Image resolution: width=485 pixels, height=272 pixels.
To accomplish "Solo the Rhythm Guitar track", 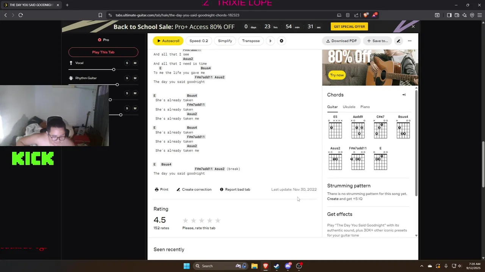I will coord(127,78).
